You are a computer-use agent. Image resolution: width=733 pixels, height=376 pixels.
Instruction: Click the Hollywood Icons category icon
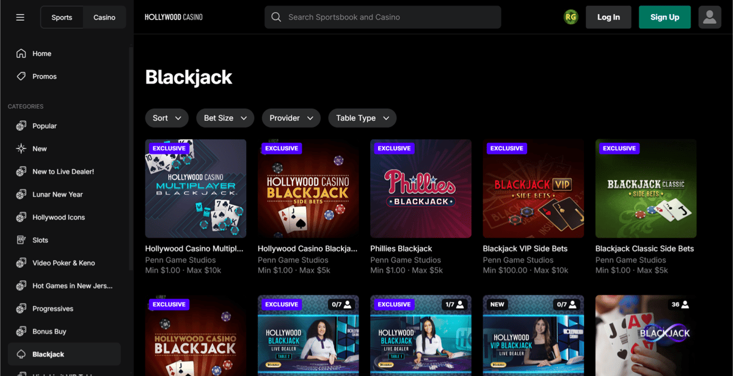(21, 217)
